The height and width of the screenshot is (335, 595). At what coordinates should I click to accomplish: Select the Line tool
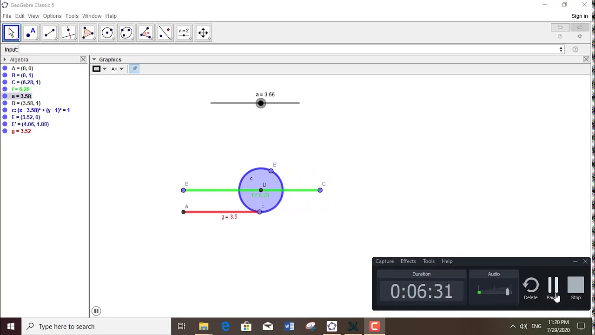50,33
